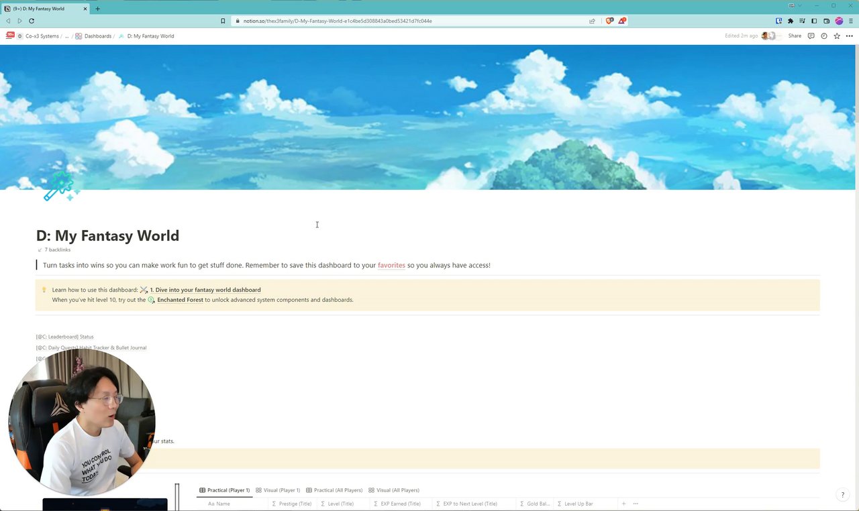Click the D: My Fantasy World page title
The width and height of the screenshot is (859, 511).
107,235
